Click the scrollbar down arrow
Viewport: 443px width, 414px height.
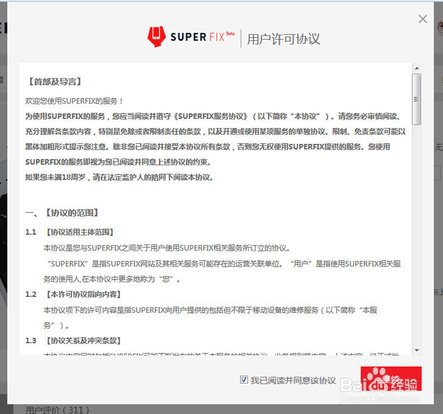(417, 351)
